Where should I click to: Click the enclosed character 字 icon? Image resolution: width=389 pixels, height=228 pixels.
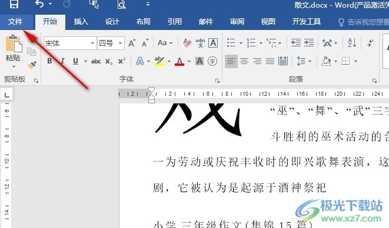click(212, 61)
